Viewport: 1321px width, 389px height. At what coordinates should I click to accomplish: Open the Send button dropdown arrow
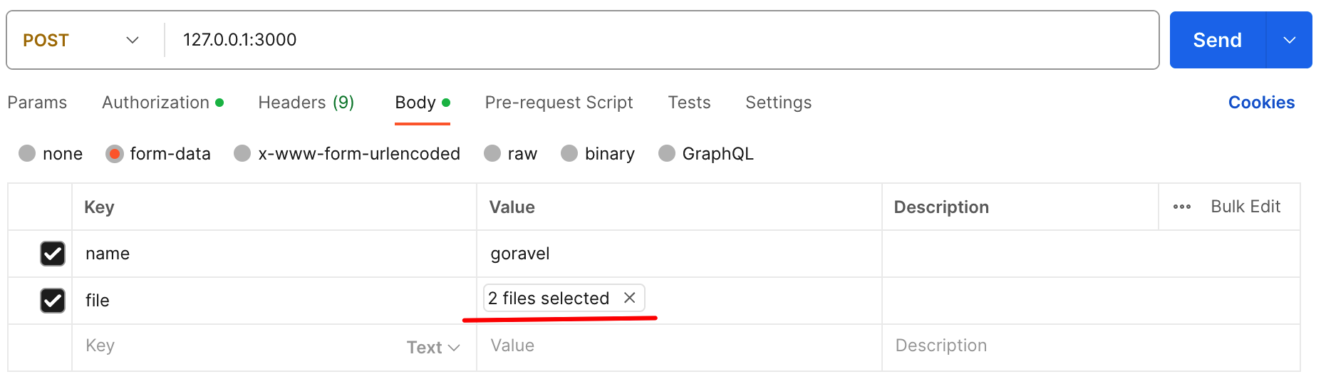tap(1289, 40)
